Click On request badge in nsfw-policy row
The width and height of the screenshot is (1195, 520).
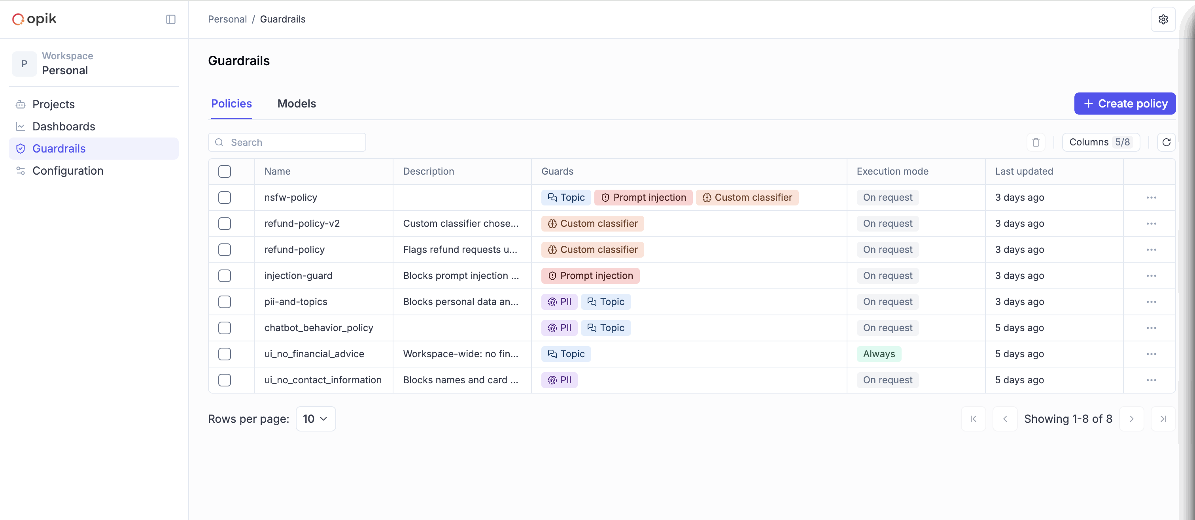tap(887, 198)
